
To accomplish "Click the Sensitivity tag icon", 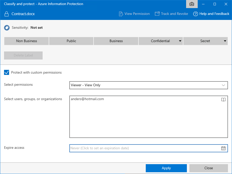I will [x=7, y=28].
